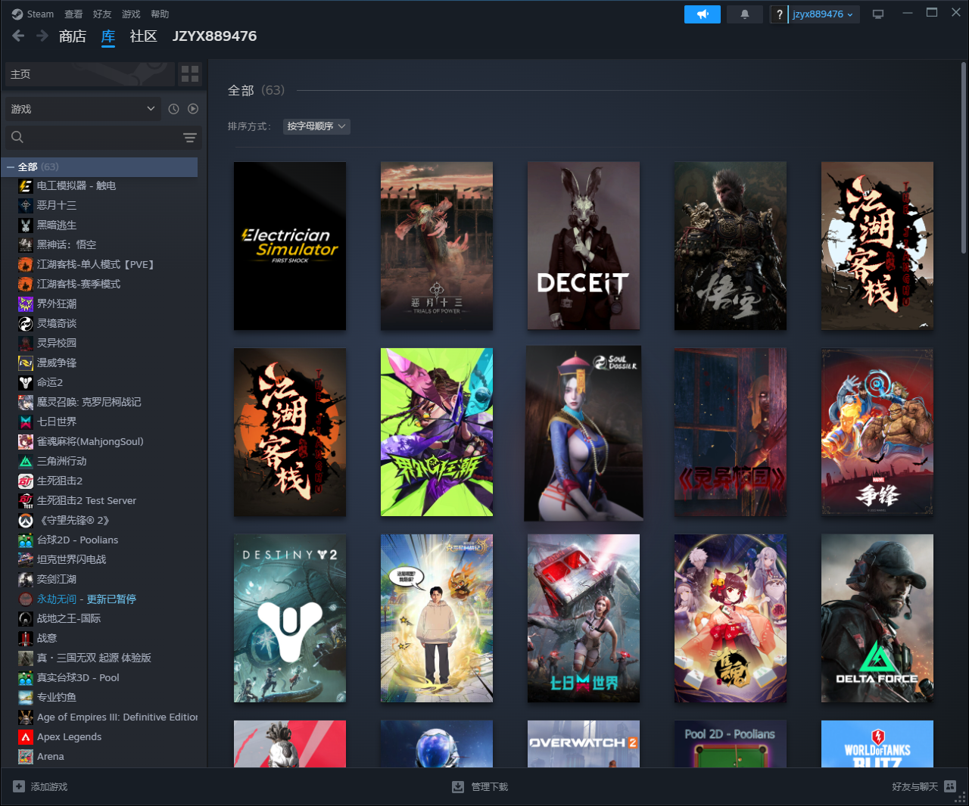Viewport: 969px width, 806px height.
Task: Click the 漫威争锋 icon in sidebar
Action: (26, 363)
